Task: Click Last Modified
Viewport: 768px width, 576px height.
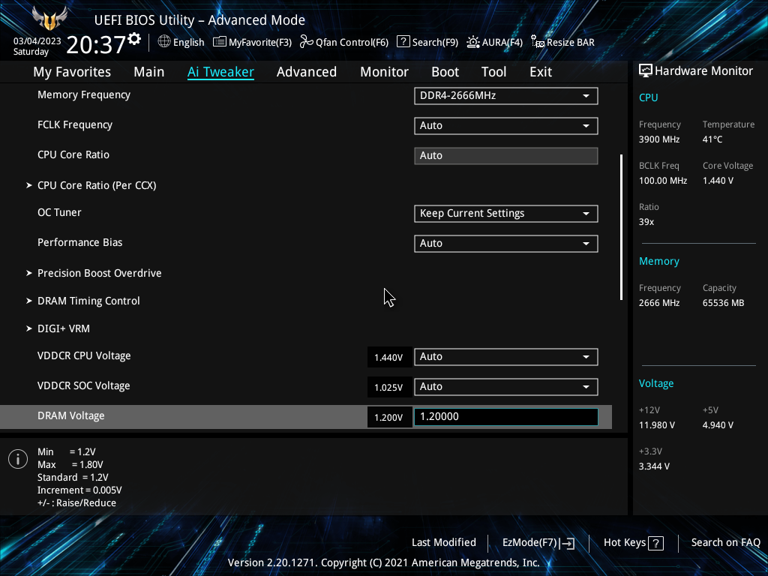Action: [444, 543]
